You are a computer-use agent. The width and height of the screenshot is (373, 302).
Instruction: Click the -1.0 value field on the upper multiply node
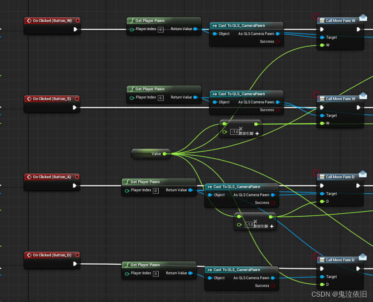point(235,131)
